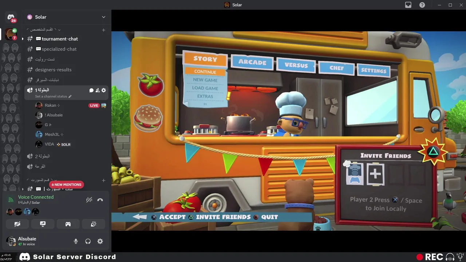Screen dimensions: 466x262
Task: Mute the microphone
Action: 76,241
